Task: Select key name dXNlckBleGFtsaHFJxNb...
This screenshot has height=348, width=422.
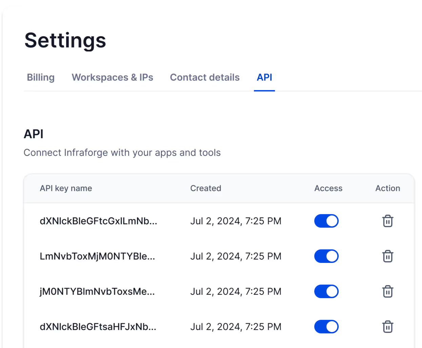Action: [x=98, y=327]
